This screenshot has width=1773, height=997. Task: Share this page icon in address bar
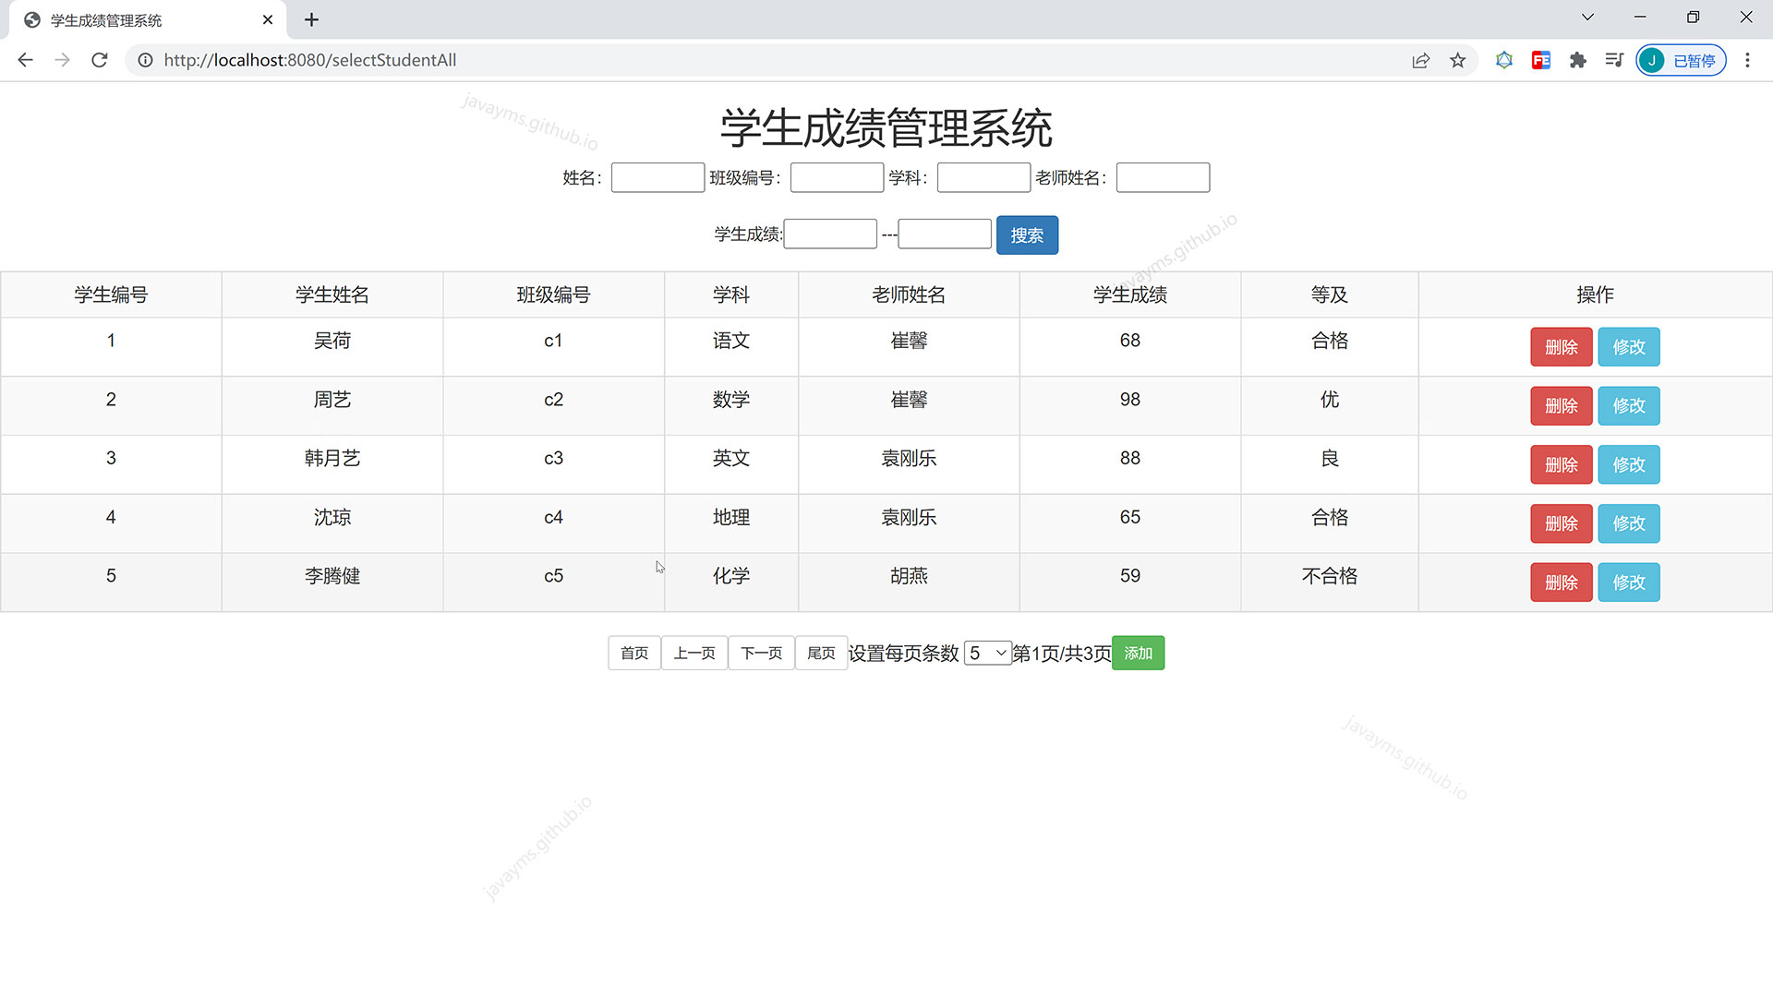(1420, 60)
